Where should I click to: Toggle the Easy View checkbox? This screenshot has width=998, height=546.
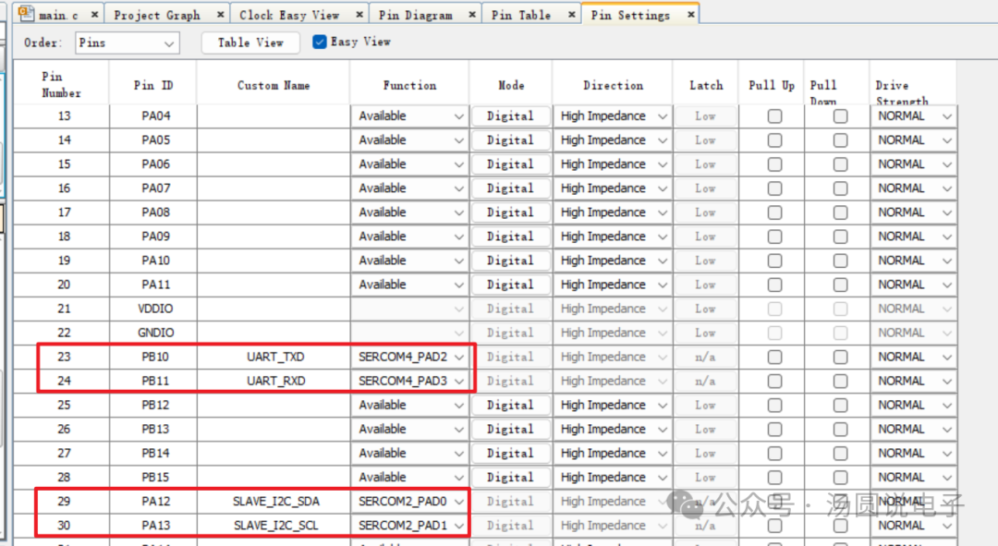coord(320,42)
